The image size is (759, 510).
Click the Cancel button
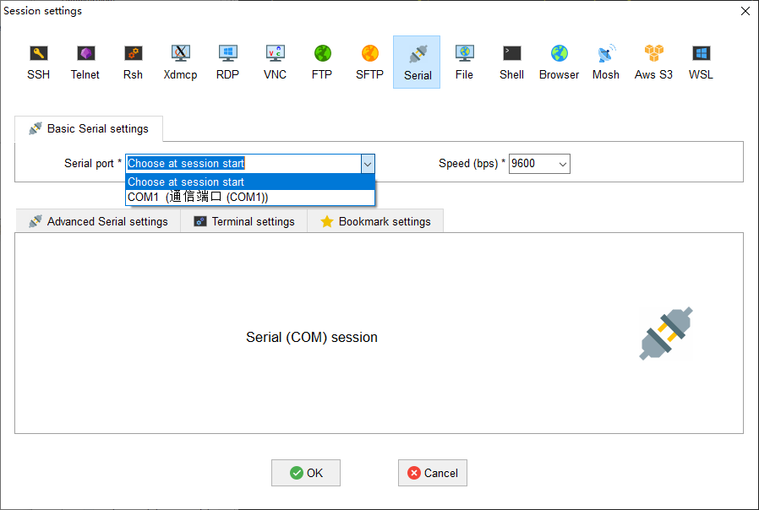coord(433,473)
